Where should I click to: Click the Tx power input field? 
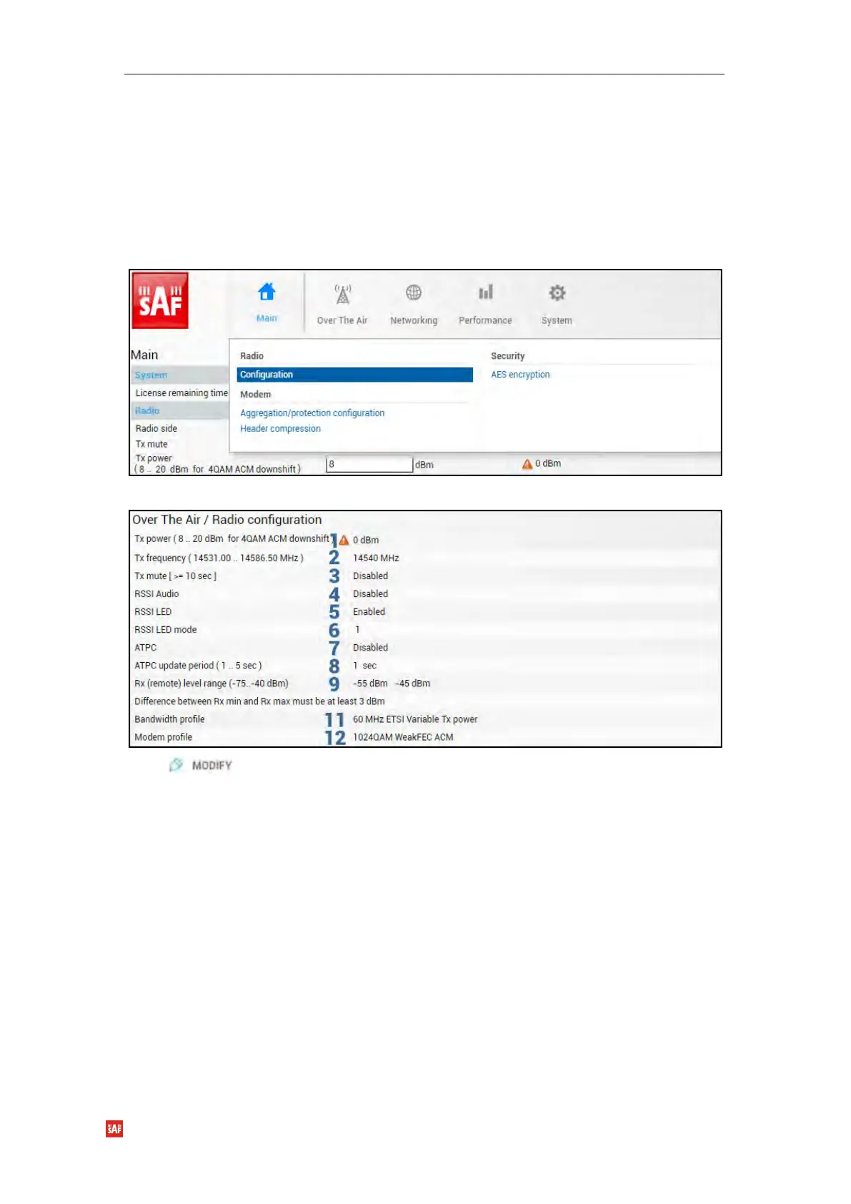tap(369, 464)
